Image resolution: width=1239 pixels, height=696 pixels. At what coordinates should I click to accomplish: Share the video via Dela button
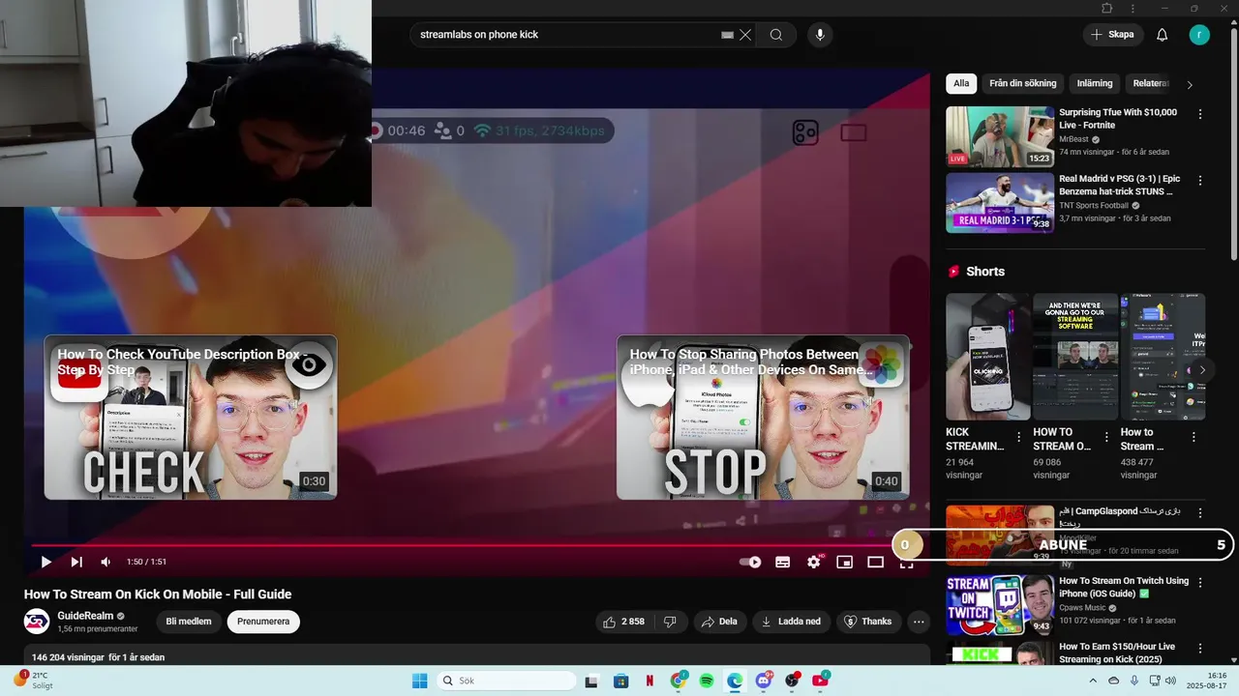[719, 622]
